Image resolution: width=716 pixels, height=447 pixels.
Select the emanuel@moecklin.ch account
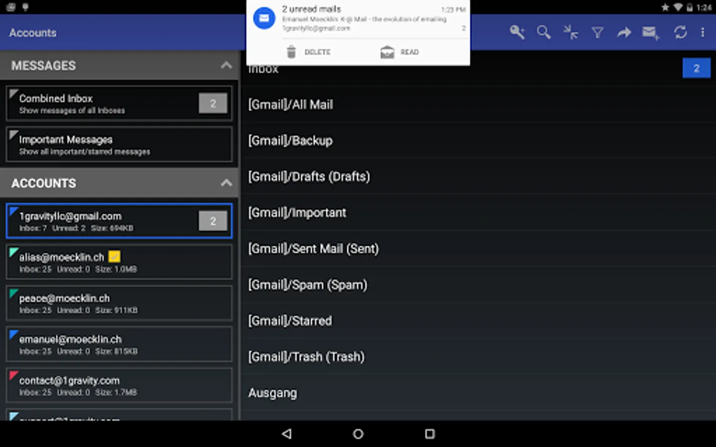[x=119, y=344]
